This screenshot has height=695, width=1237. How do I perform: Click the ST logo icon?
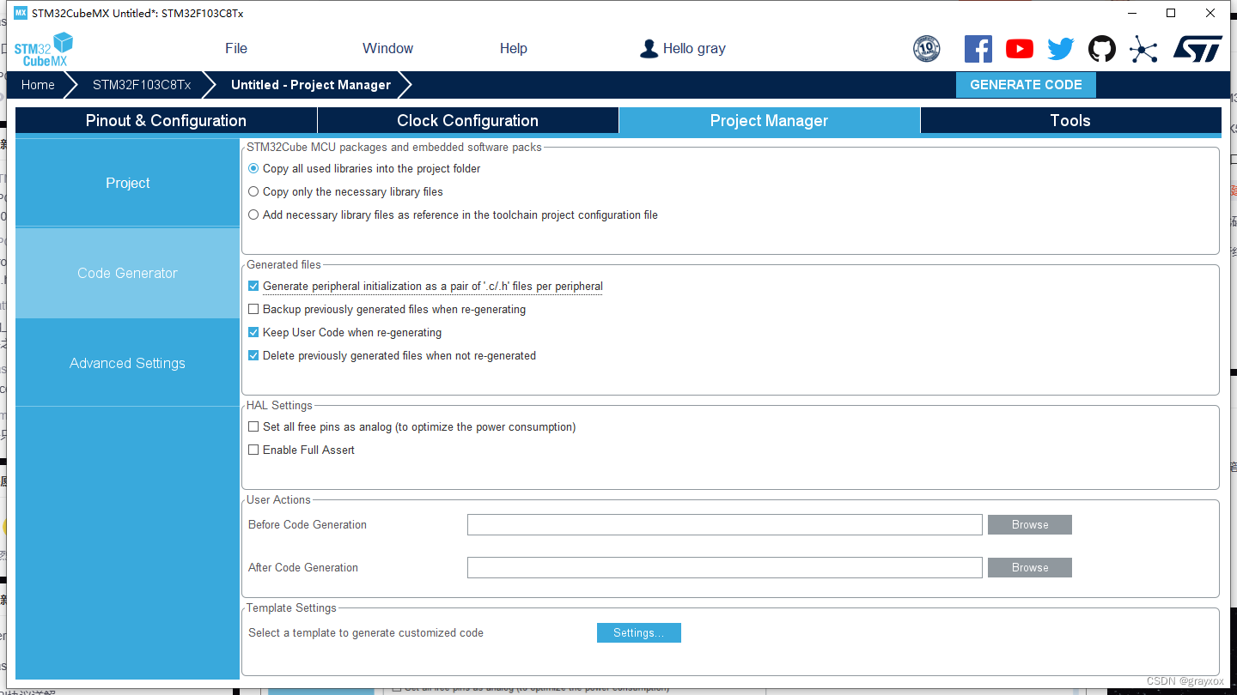pyautogui.click(x=1197, y=49)
